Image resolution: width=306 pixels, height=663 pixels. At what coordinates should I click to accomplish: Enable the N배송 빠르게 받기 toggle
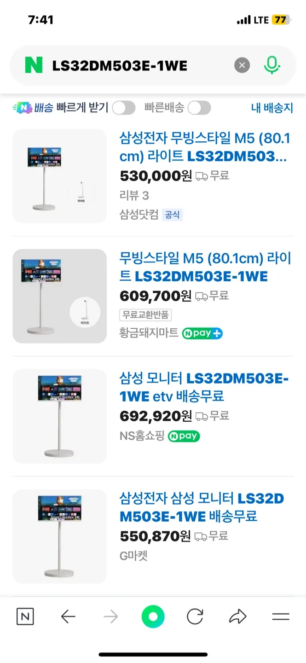pyautogui.click(x=124, y=108)
